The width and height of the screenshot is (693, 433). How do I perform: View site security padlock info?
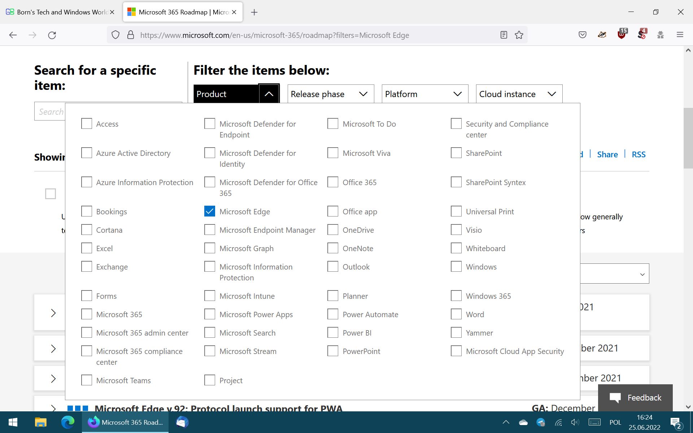point(131,35)
